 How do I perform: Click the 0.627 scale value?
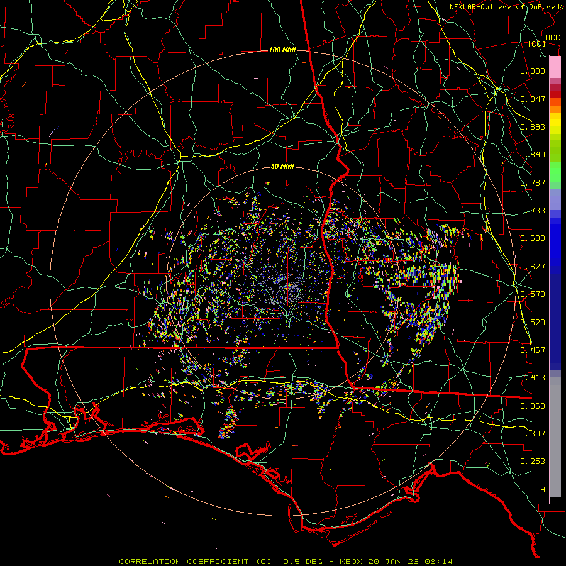tap(533, 267)
